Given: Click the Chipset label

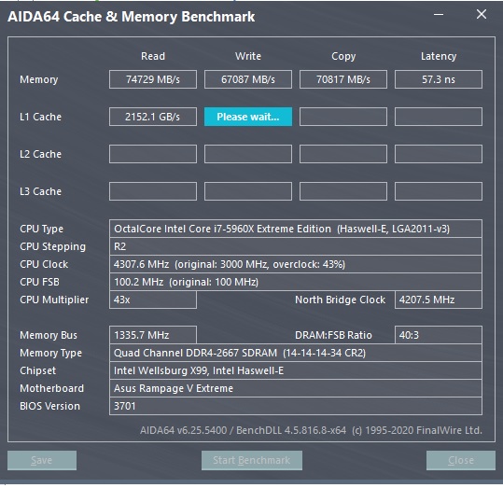Looking at the screenshot, I should (37, 370).
